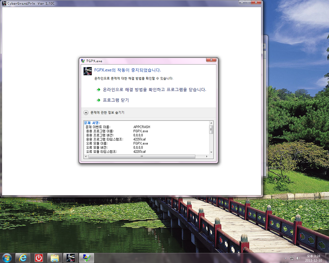329x263 pixels.
Task: Click the red power icon in taskbar
Action: coord(39,258)
